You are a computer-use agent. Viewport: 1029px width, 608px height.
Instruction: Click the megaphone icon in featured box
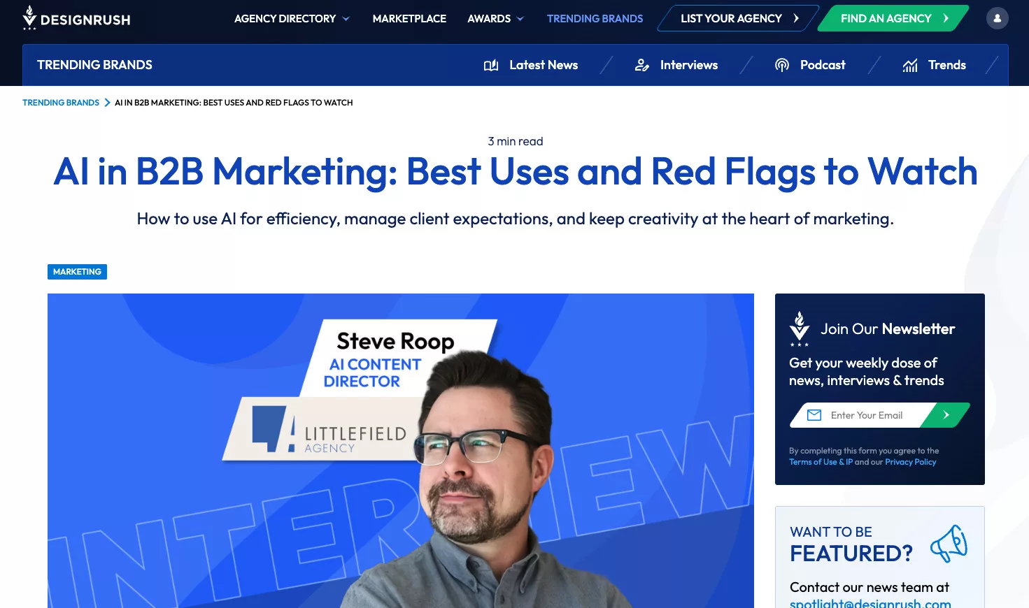(x=949, y=544)
